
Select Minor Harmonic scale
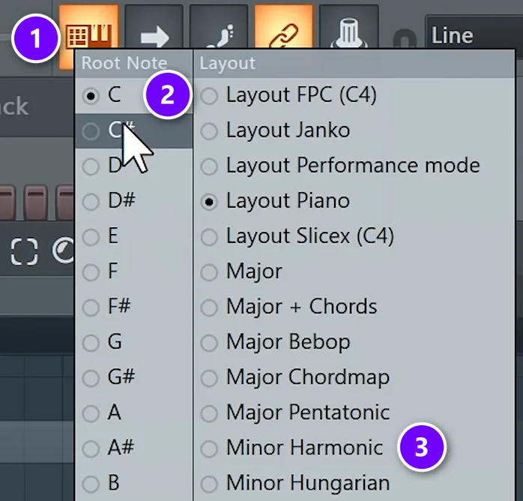[x=354, y=448]
